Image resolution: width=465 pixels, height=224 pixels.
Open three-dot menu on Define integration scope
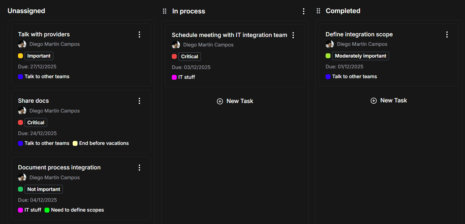(x=447, y=35)
